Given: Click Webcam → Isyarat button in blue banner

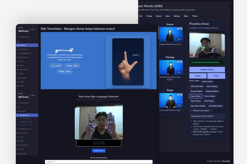Looking at the screenshot, I should 65,72.
